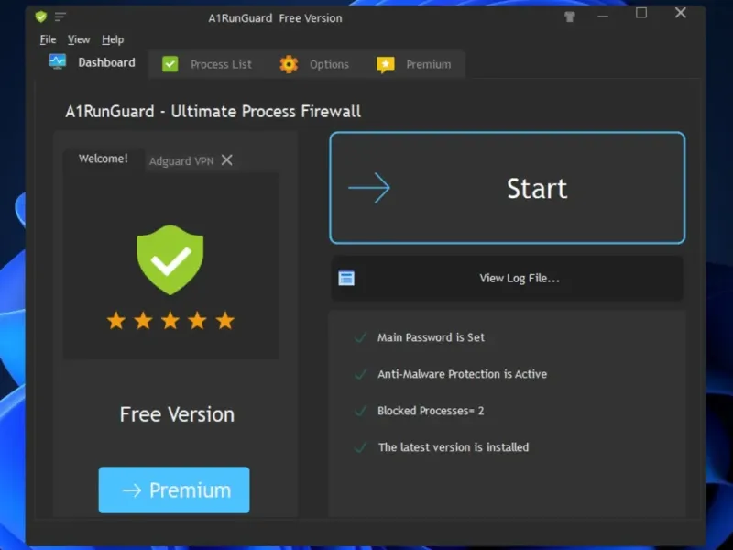Click the blue Premium upgrade button
This screenshot has height=550, width=733.
pyautogui.click(x=174, y=489)
